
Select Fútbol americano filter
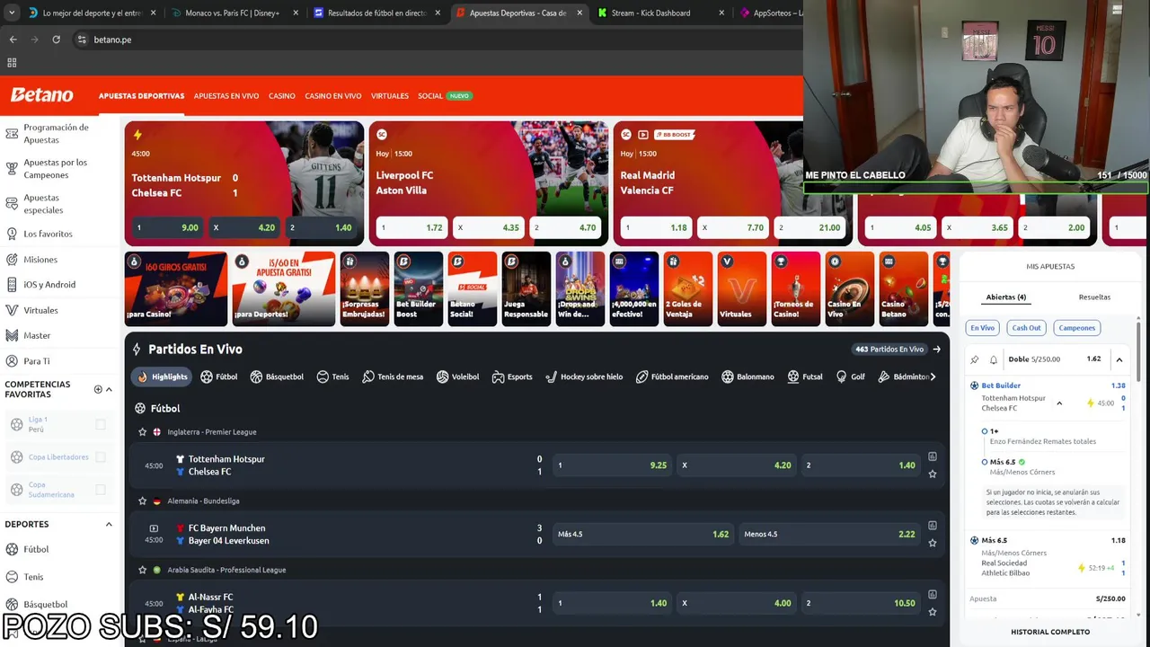pyautogui.click(x=672, y=377)
